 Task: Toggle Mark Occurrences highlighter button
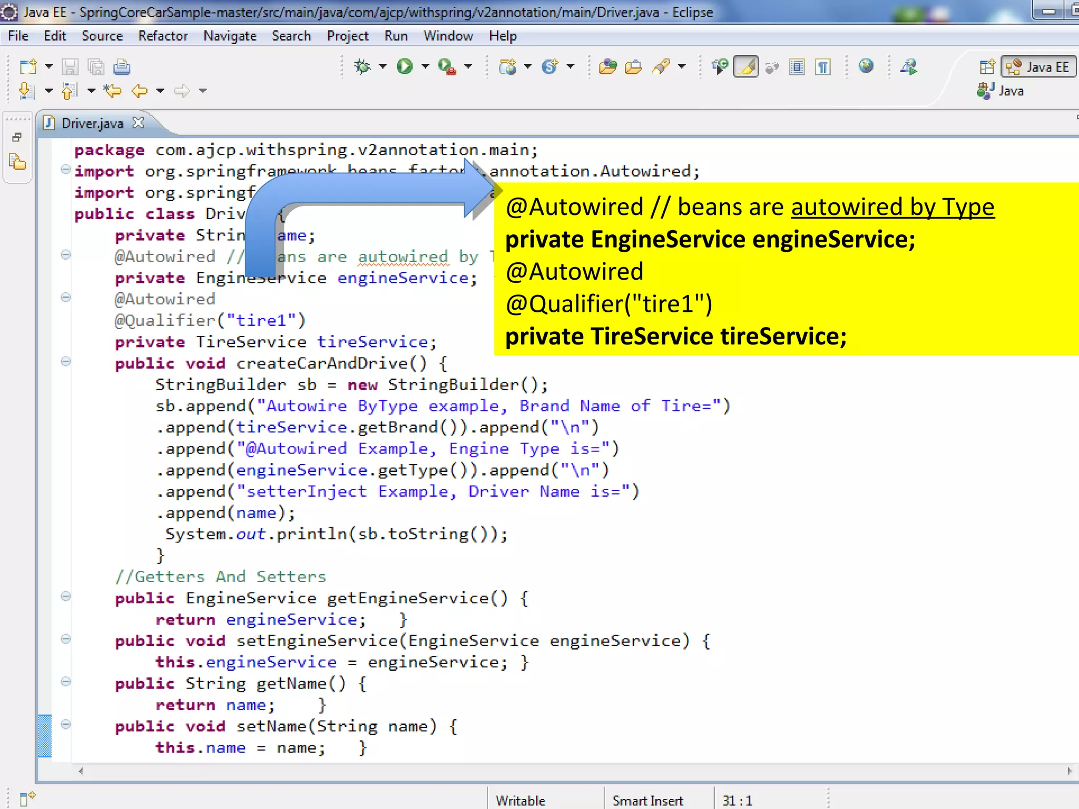pos(746,67)
